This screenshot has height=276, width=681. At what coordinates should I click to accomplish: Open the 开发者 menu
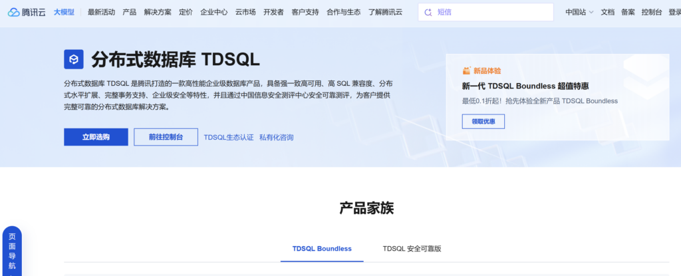click(x=273, y=12)
